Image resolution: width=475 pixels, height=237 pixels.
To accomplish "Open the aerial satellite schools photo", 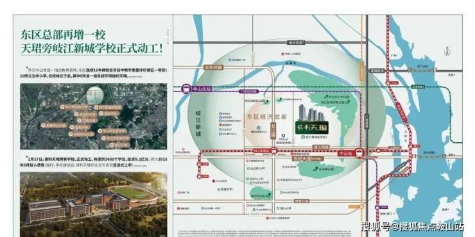I will pyautogui.click(x=94, y=117).
